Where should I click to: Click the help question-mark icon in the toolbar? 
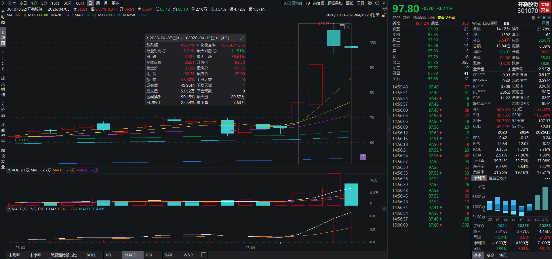pyautogui.click(x=377, y=3)
